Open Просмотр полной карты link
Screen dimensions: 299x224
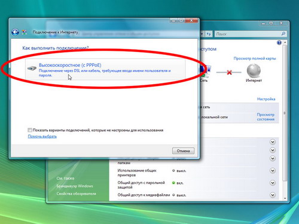(x=255, y=59)
